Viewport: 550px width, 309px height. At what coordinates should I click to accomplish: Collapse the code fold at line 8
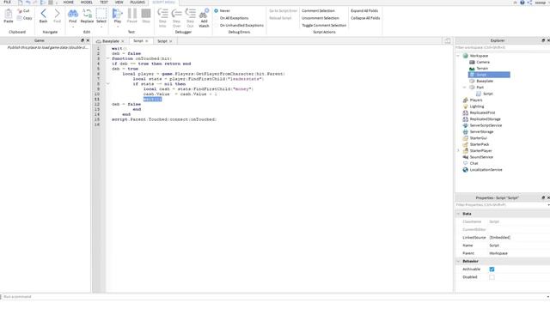[x=107, y=84]
